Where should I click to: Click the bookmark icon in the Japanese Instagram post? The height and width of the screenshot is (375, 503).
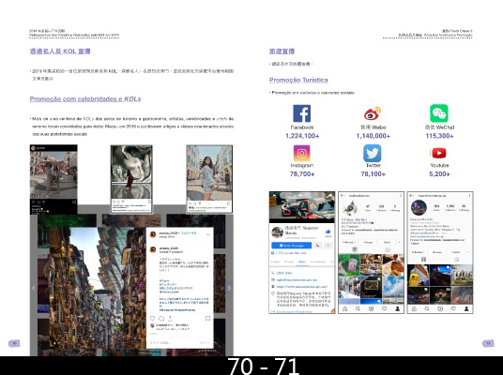click(x=207, y=318)
